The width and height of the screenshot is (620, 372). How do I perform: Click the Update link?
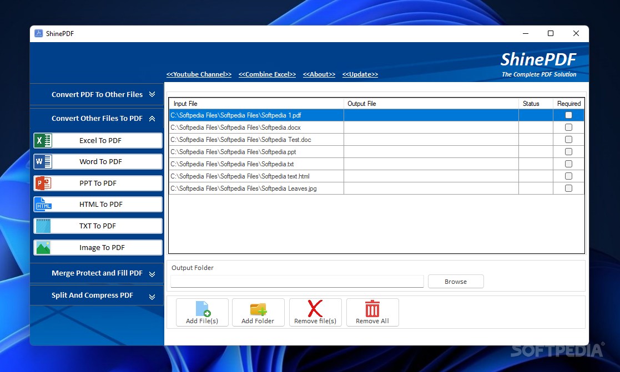click(360, 74)
